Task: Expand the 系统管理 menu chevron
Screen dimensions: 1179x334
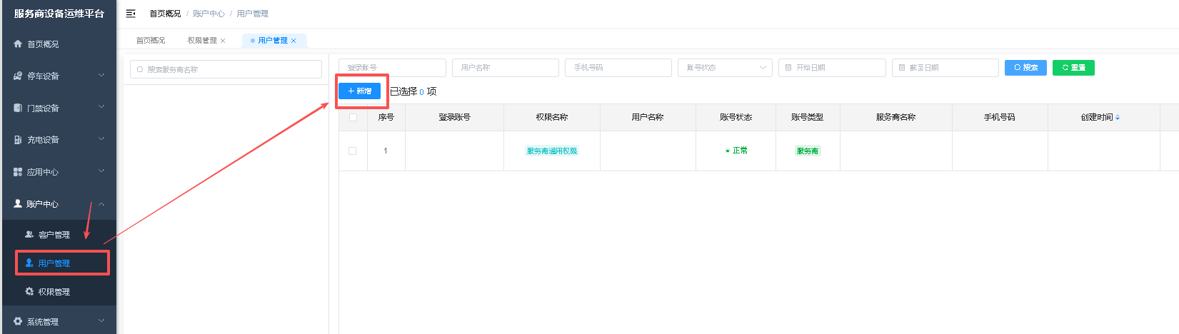Action: pyautogui.click(x=101, y=321)
